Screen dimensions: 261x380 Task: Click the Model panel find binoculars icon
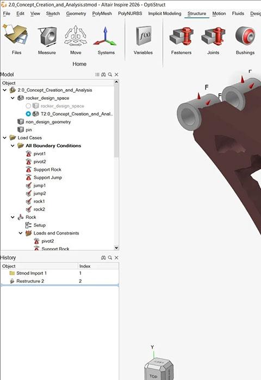coord(104,75)
